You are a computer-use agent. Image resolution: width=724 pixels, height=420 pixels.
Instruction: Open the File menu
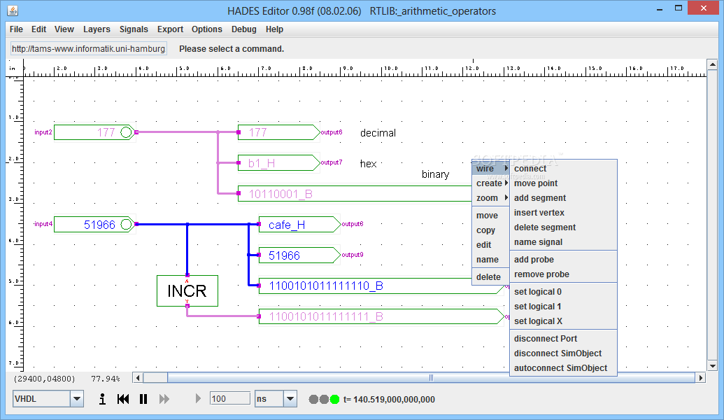coord(16,29)
